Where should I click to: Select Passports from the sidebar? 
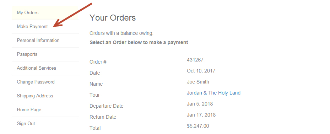point(45,54)
